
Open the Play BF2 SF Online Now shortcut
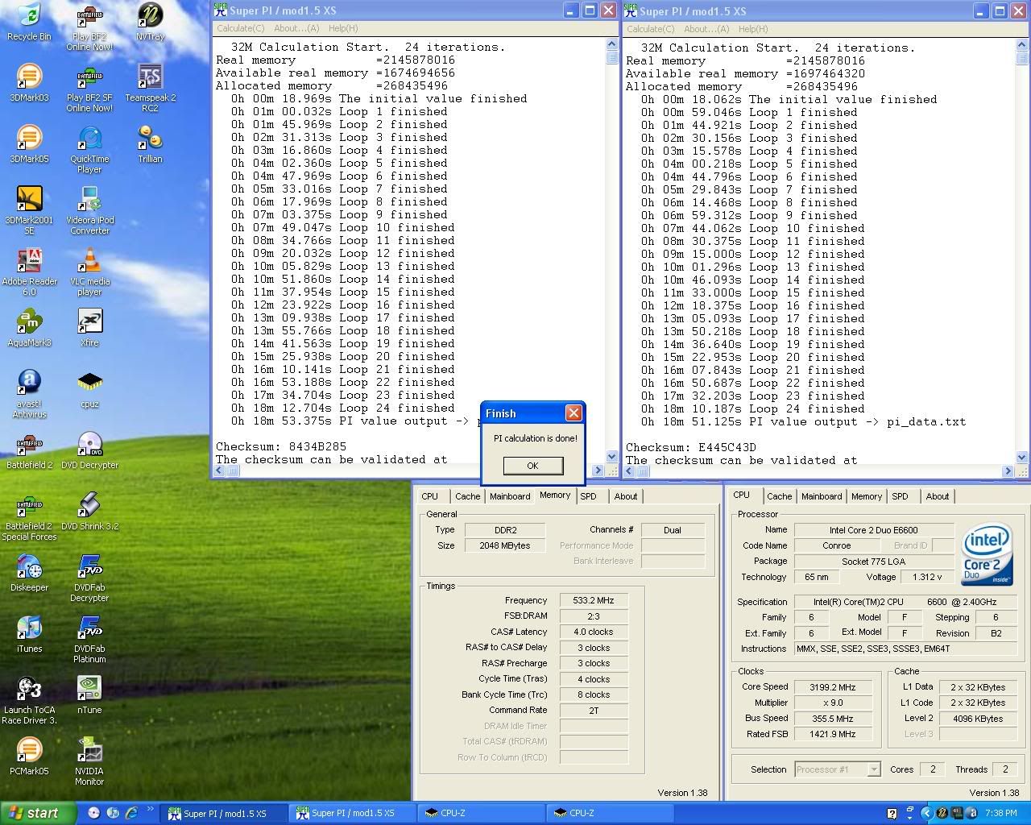pos(89,89)
